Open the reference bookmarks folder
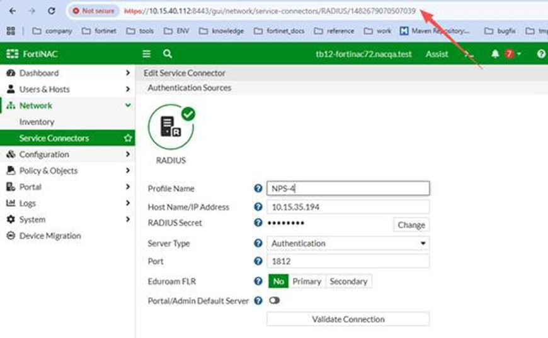The height and width of the screenshot is (338, 548). (334, 31)
